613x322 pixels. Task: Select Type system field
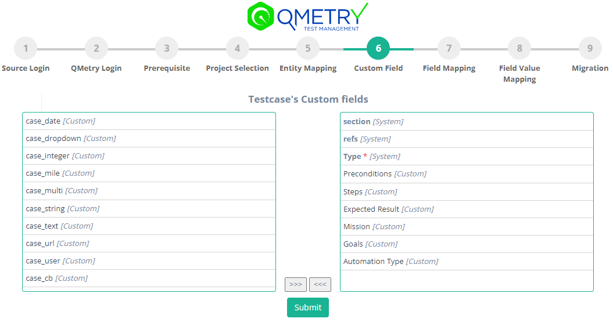tap(467, 157)
